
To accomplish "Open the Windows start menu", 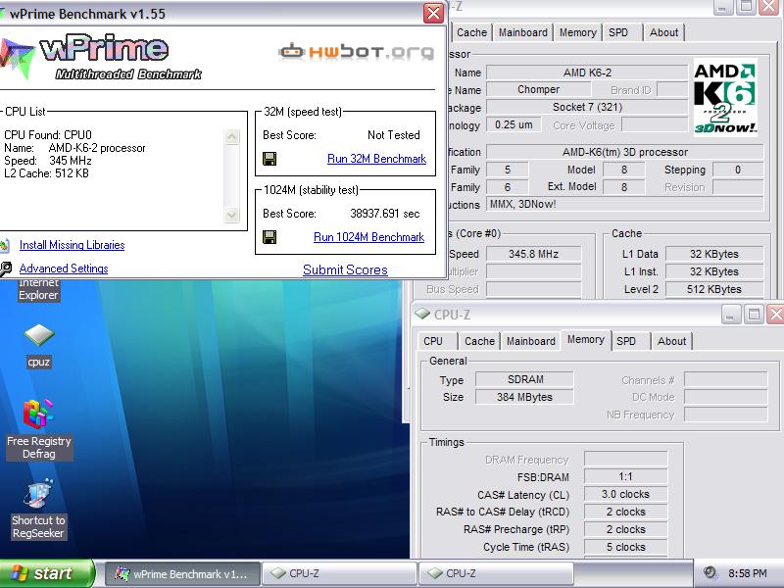I will pyautogui.click(x=46, y=573).
